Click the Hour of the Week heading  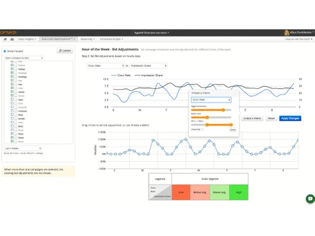(110, 49)
